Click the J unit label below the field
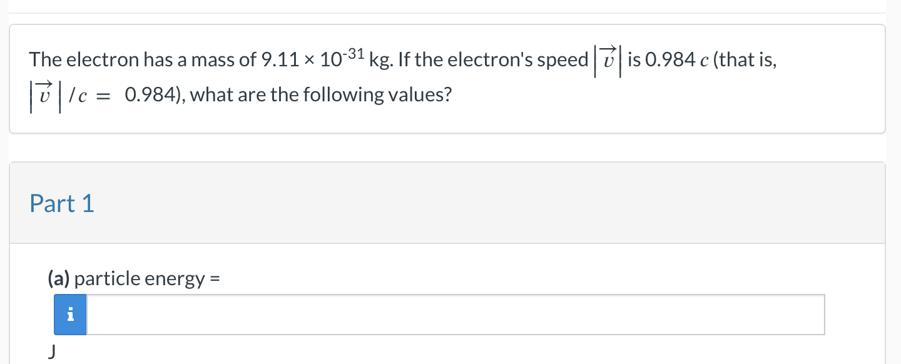Screen dimensions: 901x364 click(52, 351)
